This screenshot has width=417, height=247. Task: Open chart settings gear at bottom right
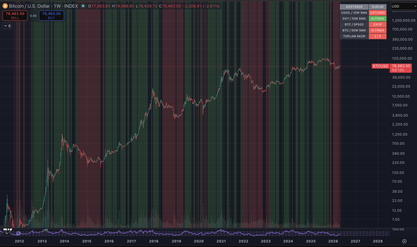pyautogui.click(x=404, y=241)
